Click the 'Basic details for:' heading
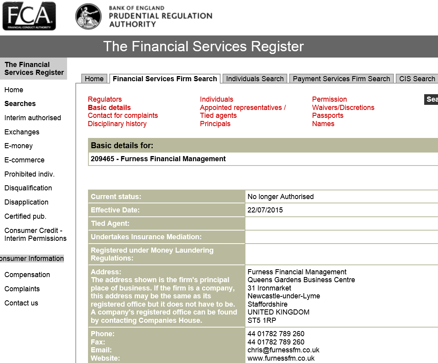Image resolution: width=438 pixels, height=363 pixels. tap(122, 145)
